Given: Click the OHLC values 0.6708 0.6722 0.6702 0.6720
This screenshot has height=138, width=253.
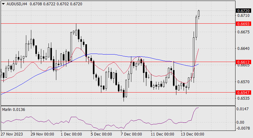Looking at the screenshot, I should [56, 4].
